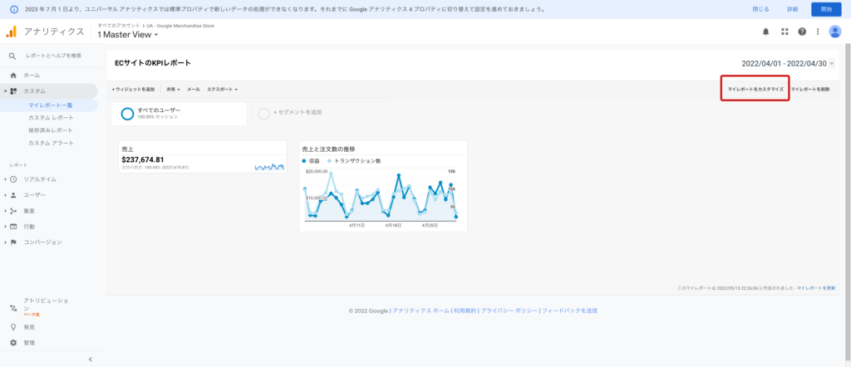The height and width of the screenshot is (367, 851).
Task: Click + ウィジェットを追加 button
Action: (134, 89)
